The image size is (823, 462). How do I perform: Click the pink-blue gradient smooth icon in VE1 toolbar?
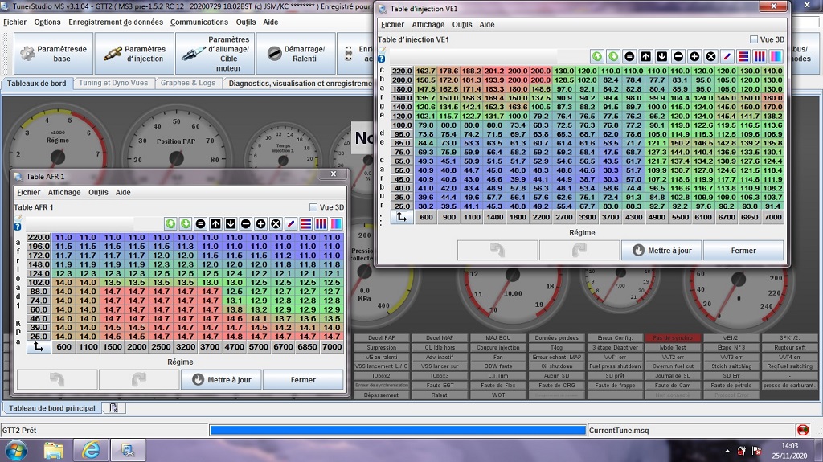tap(775, 56)
